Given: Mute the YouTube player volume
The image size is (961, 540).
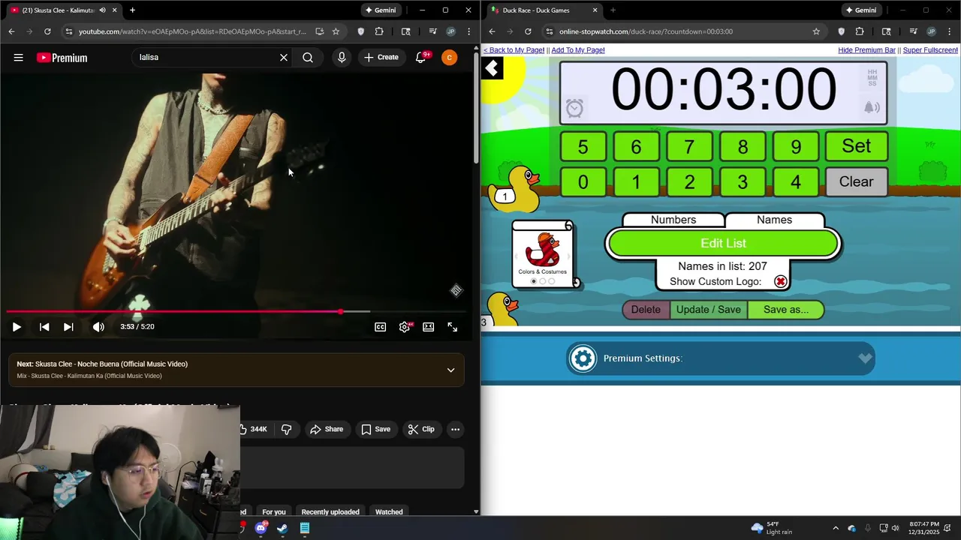Looking at the screenshot, I should coord(98,327).
